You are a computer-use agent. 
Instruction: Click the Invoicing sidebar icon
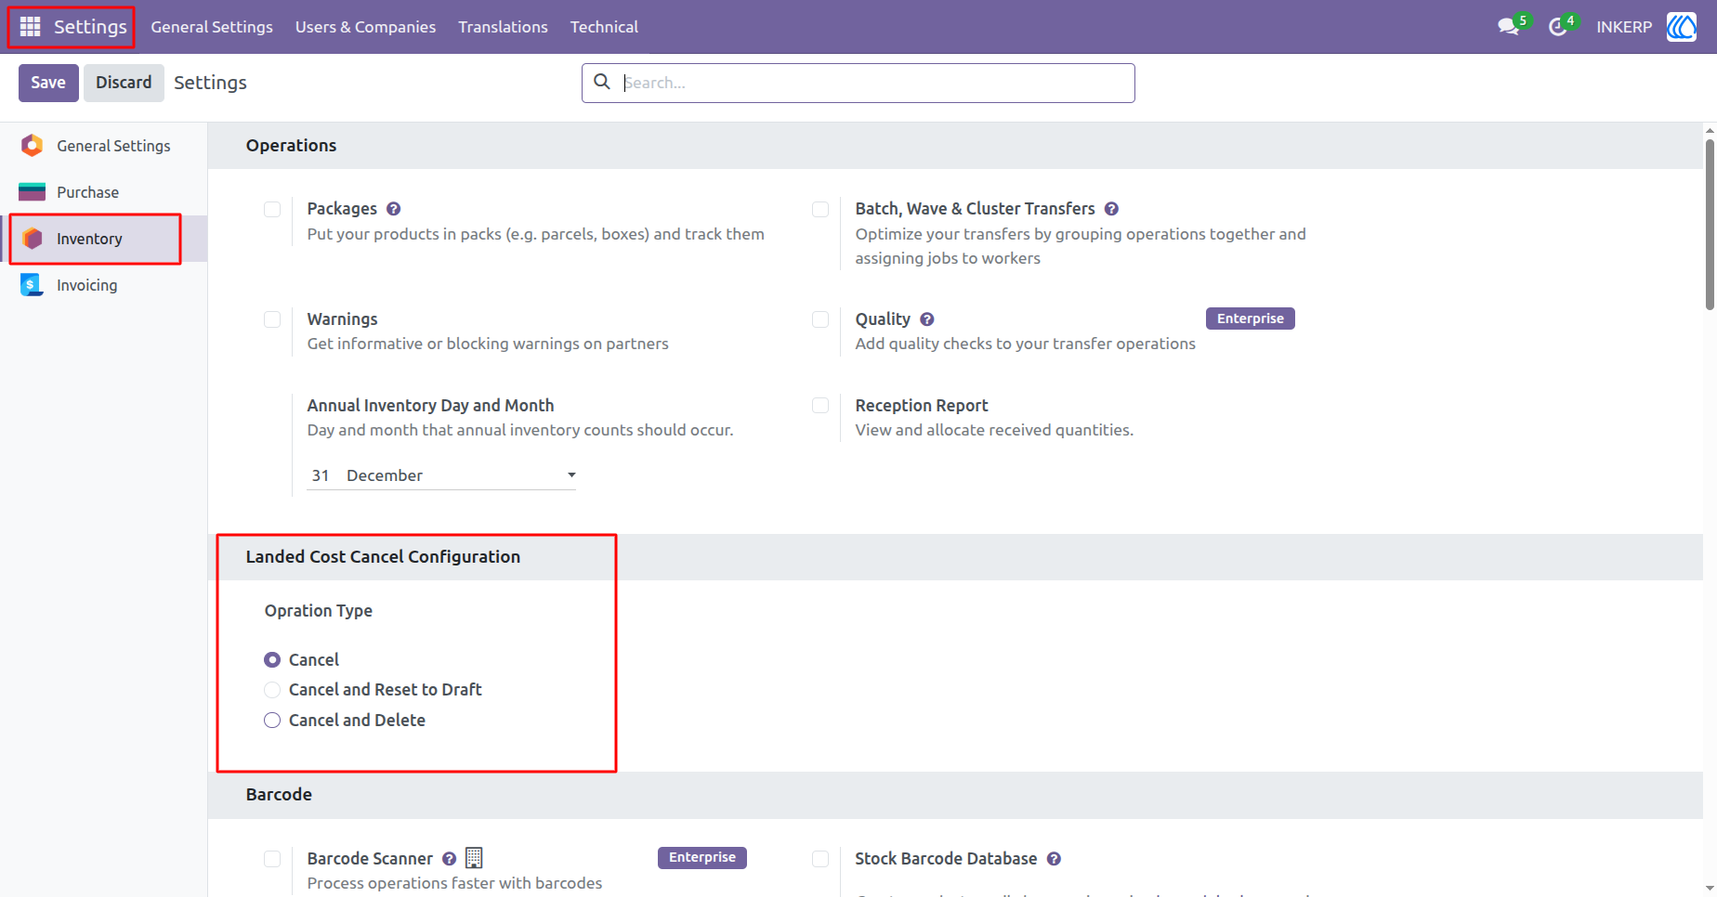[33, 285]
